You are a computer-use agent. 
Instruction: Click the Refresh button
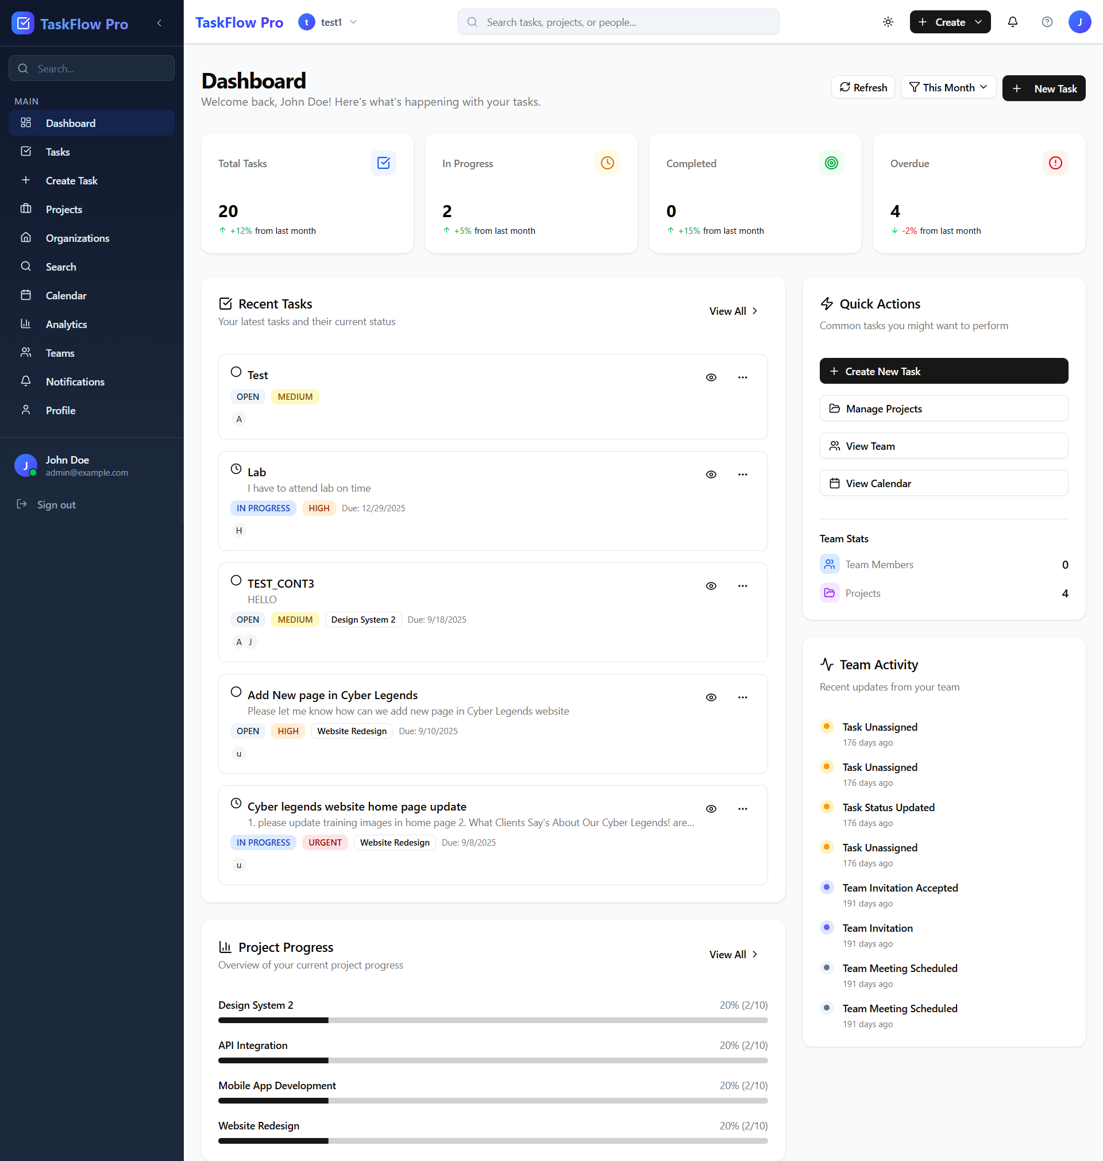click(862, 87)
